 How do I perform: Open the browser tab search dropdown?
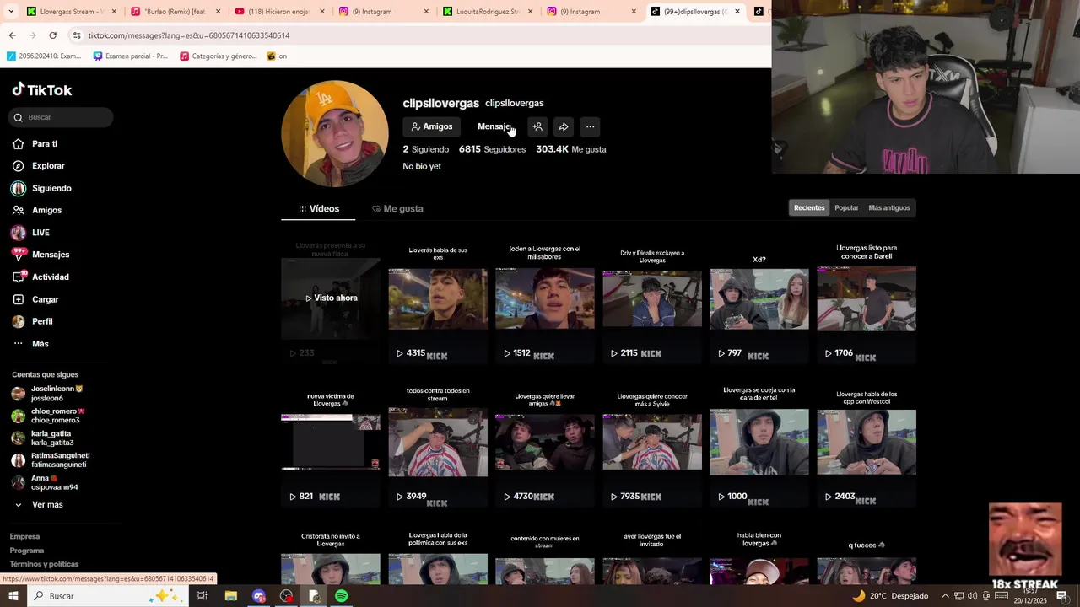(x=10, y=12)
